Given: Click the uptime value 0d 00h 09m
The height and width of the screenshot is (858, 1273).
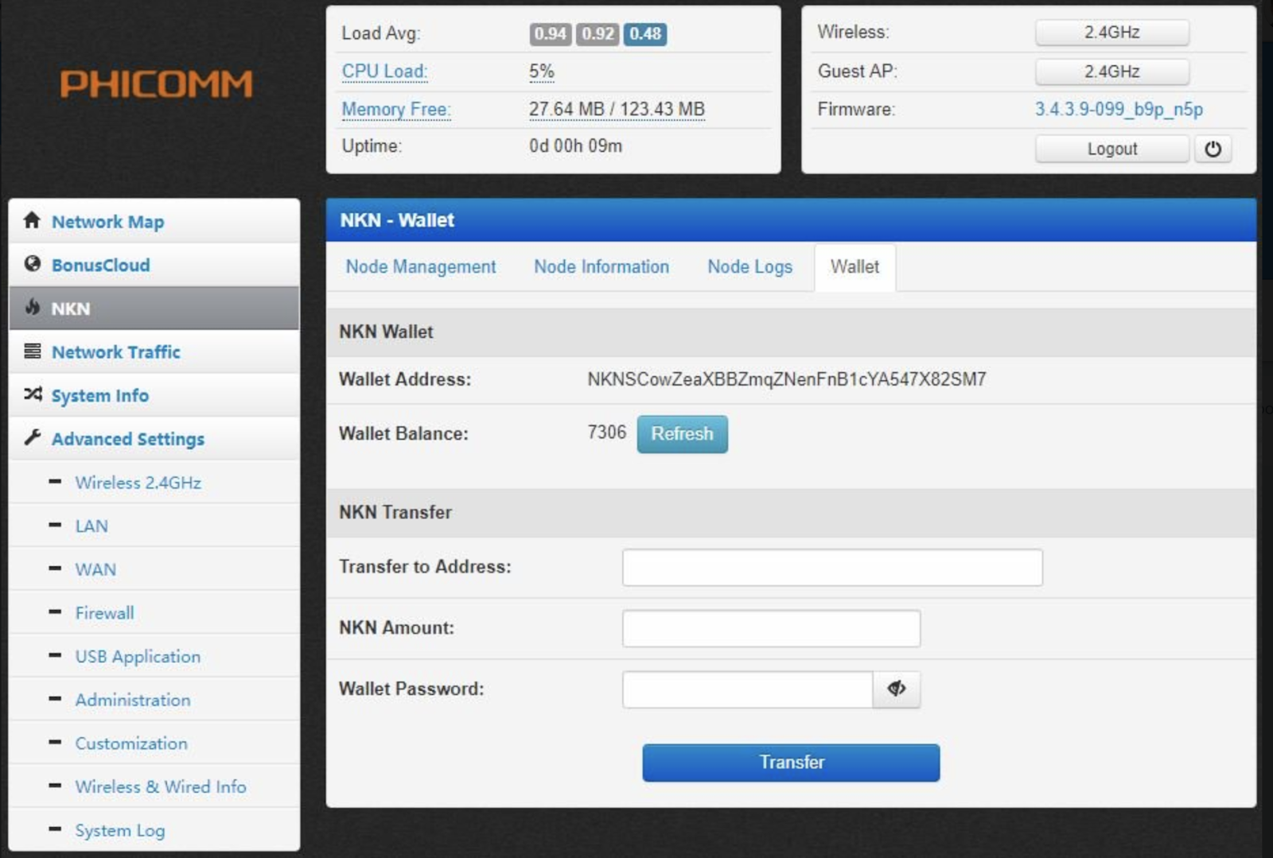Looking at the screenshot, I should click(x=575, y=146).
